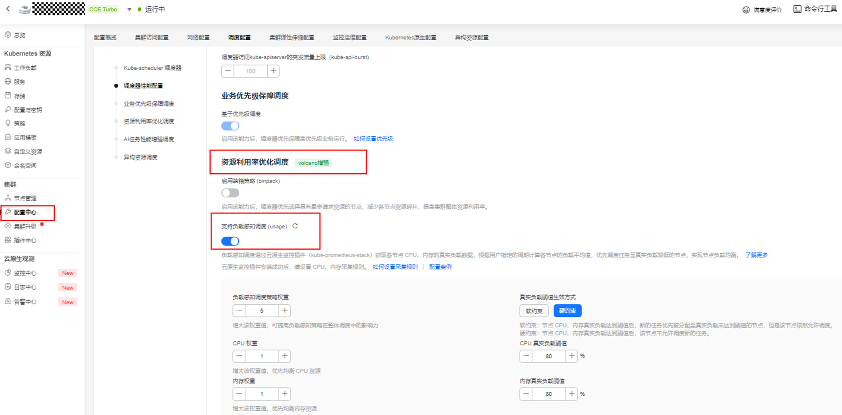Toggle the 基于优先级调度 switch

pos(230,126)
